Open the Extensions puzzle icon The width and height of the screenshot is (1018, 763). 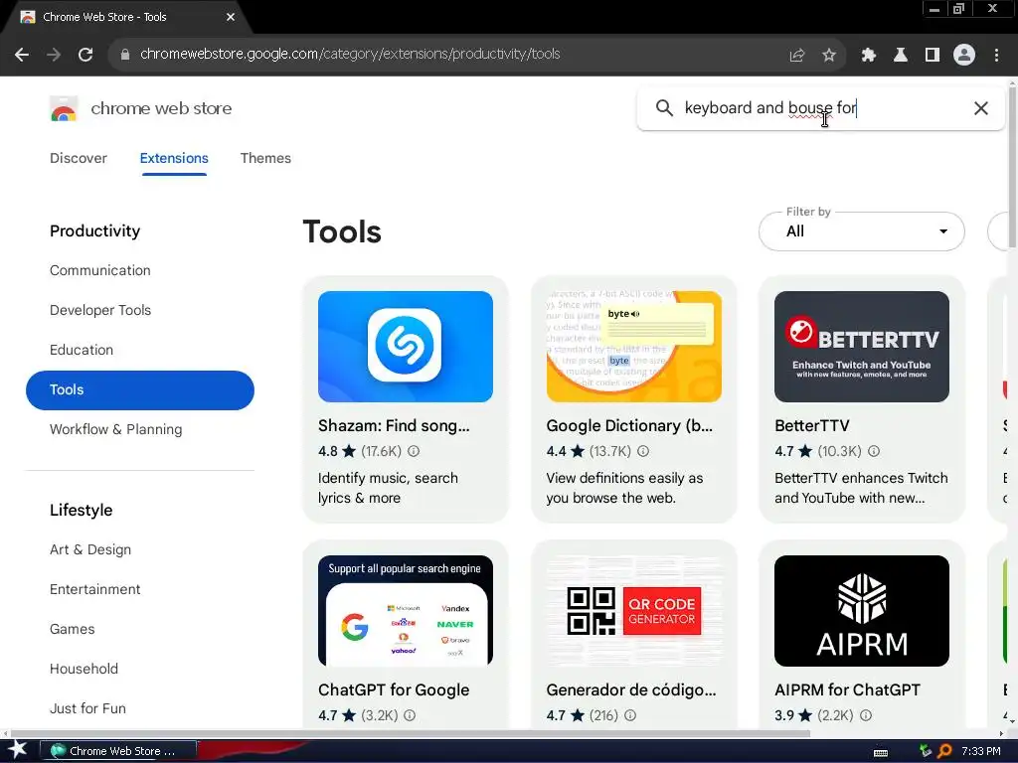point(868,56)
